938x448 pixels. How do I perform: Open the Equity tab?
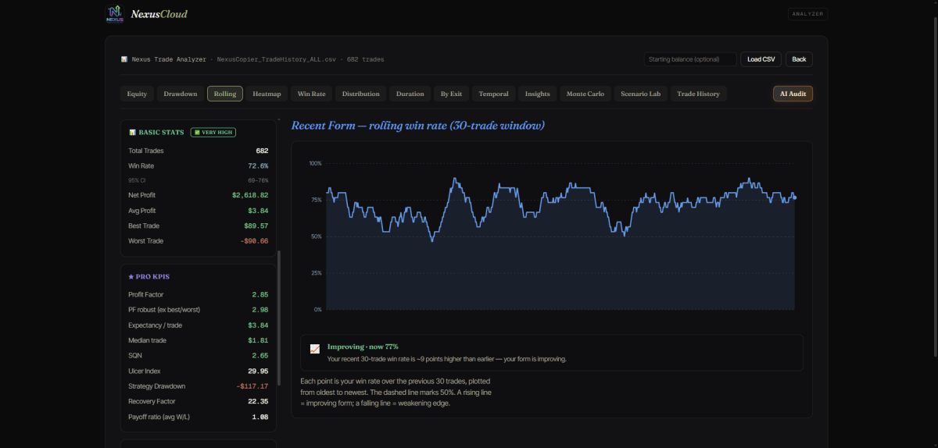pyautogui.click(x=137, y=94)
